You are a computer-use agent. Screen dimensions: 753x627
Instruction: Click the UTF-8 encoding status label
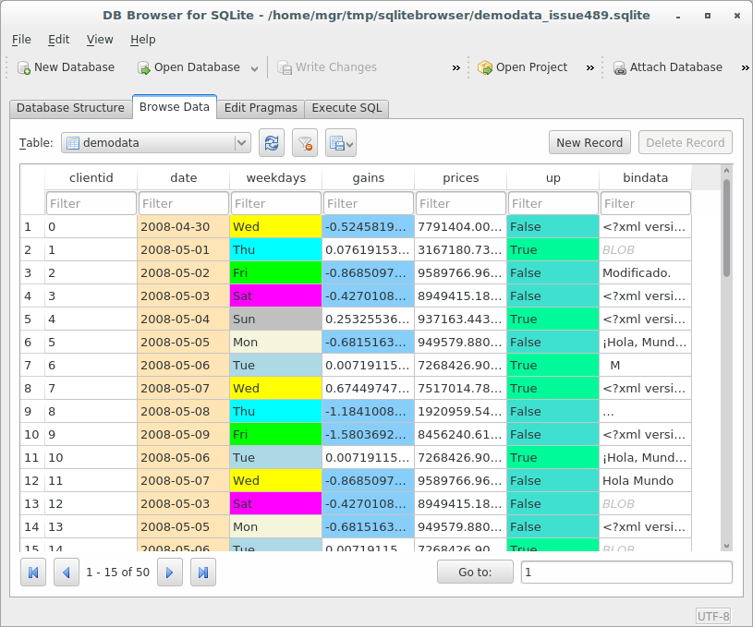point(713,616)
